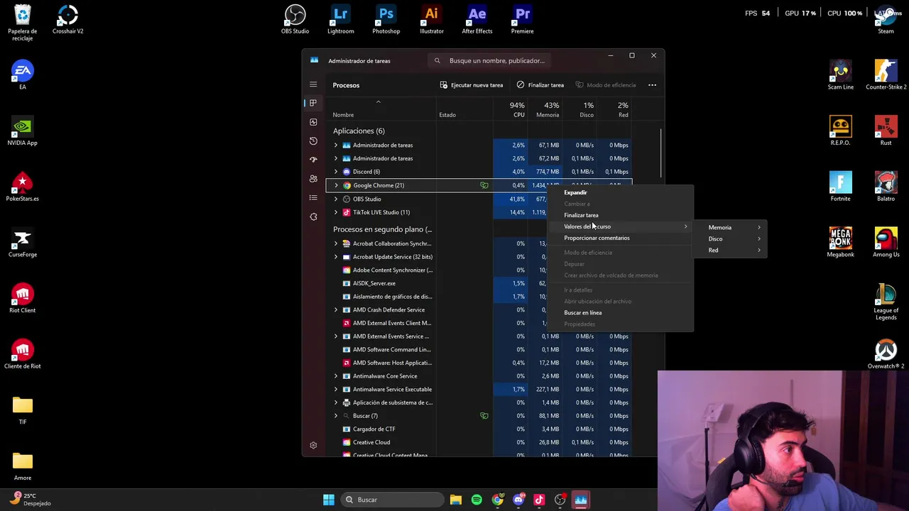
Task: Select NVIDIA App desktop icon
Action: click(x=22, y=131)
